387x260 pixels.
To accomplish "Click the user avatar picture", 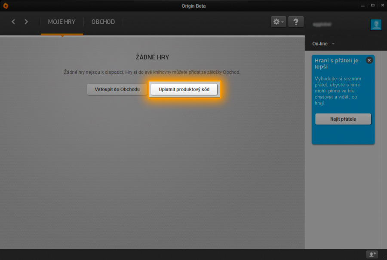I will click(x=376, y=24).
